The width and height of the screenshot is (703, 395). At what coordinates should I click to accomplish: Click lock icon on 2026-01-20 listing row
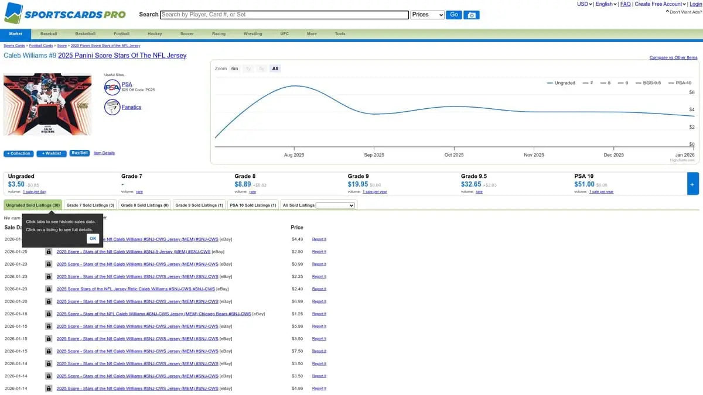pos(49,301)
